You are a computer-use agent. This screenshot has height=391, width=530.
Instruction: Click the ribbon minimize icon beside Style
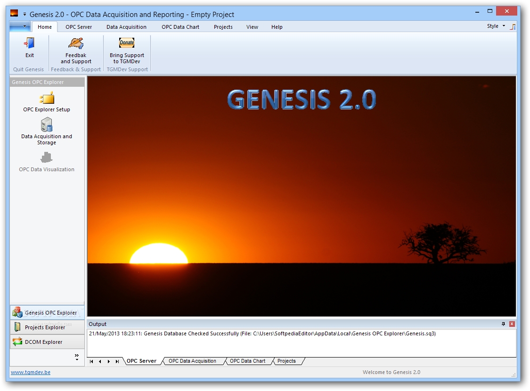click(x=513, y=27)
